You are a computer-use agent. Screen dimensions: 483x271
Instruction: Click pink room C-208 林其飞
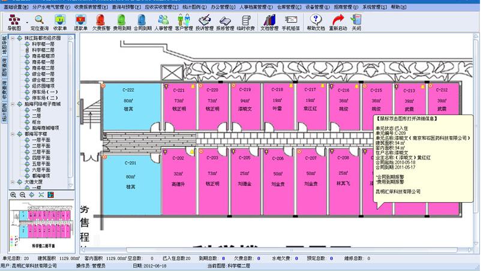[x=343, y=183]
